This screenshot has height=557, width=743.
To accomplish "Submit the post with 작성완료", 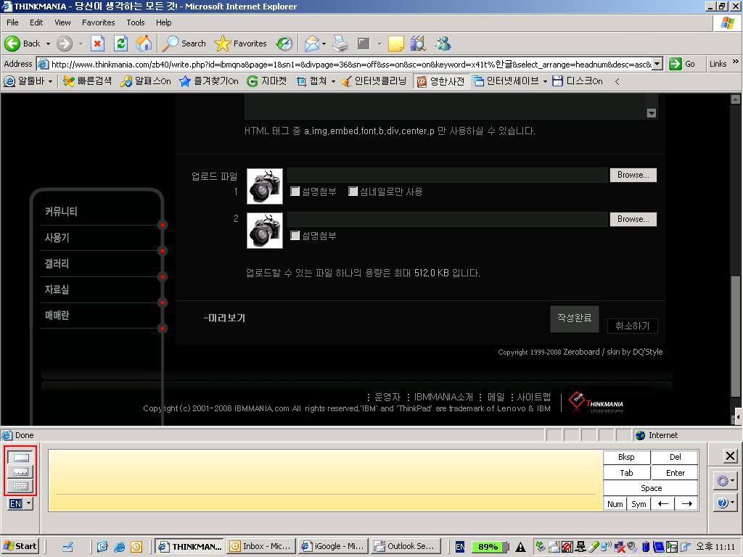I will (x=573, y=317).
